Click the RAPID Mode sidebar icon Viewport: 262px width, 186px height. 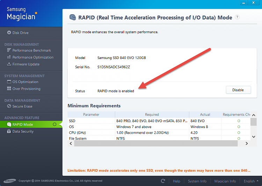(x=9, y=124)
